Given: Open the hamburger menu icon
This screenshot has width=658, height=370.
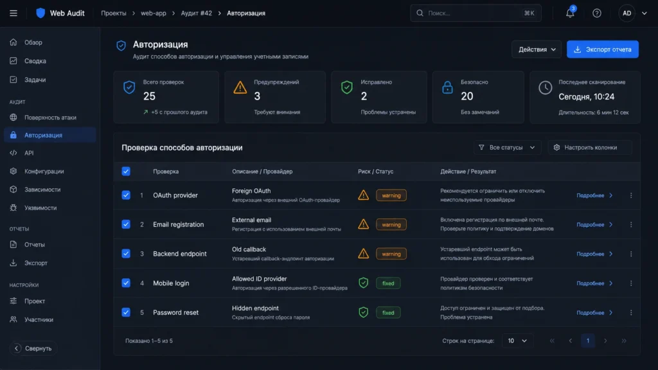Looking at the screenshot, I should (x=13, y=13).
